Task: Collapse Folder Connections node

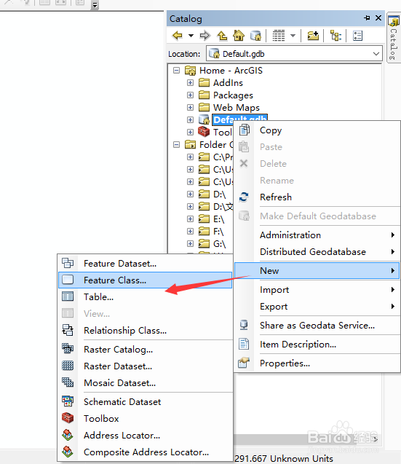Action: [x=177, y=145]
